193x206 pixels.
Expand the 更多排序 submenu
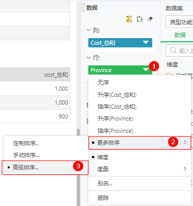pos(139,143)
